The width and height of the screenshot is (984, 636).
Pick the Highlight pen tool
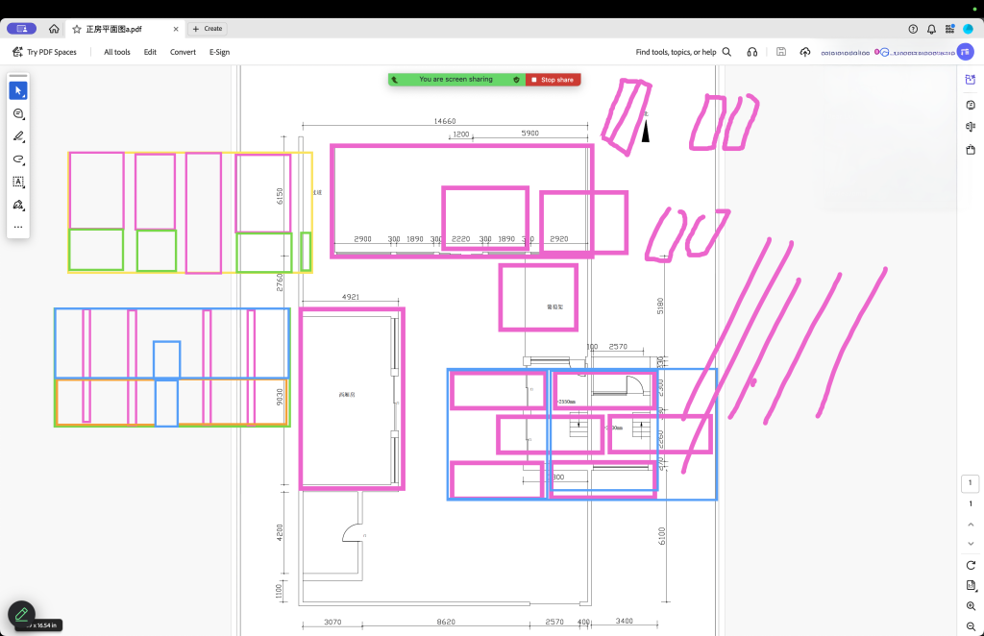click(x=18, y=136)
